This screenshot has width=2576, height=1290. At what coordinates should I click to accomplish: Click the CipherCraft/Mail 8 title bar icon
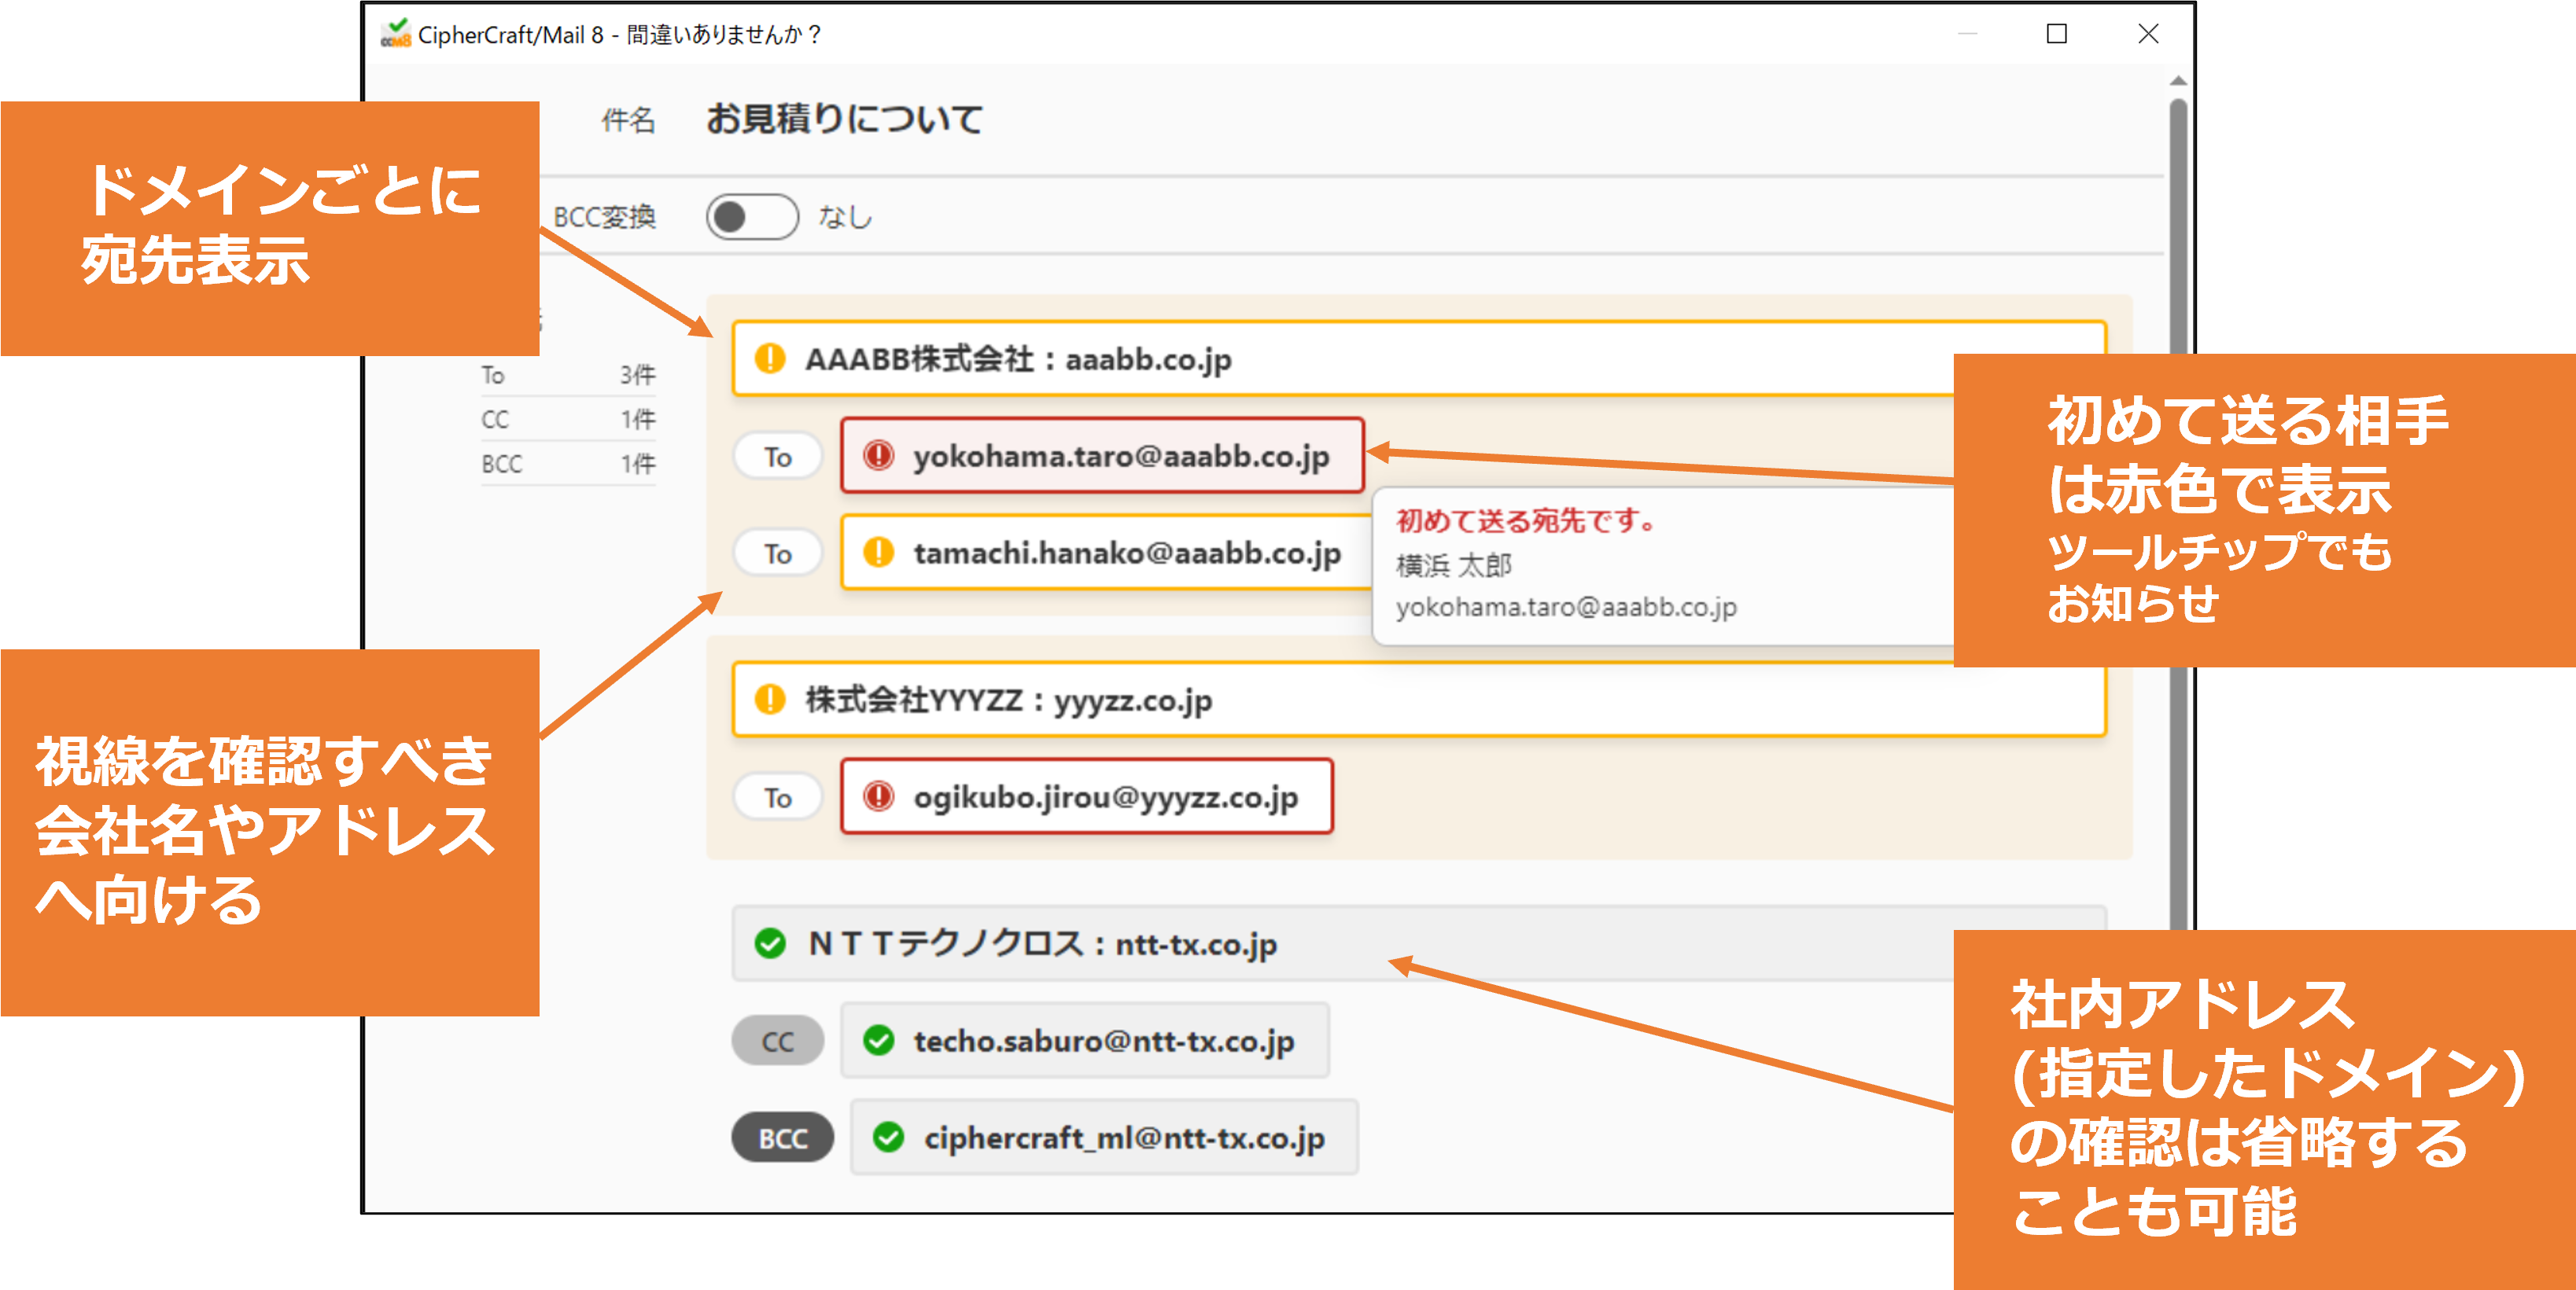397,32
